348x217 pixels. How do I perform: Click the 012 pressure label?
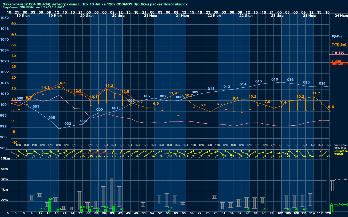(x=227, y=87)
